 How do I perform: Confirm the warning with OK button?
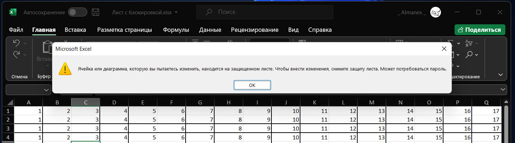252,85
